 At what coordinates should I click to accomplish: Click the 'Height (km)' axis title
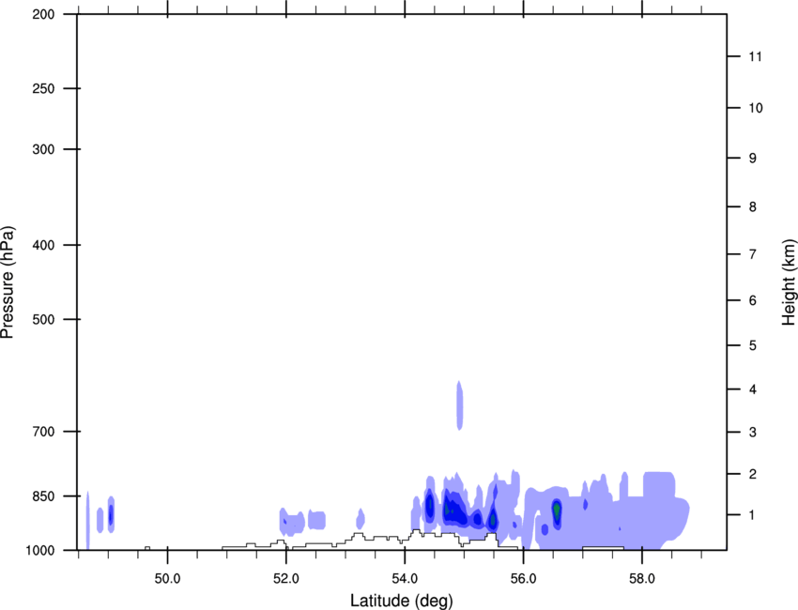pyautogui.click(x=789, y=282)
